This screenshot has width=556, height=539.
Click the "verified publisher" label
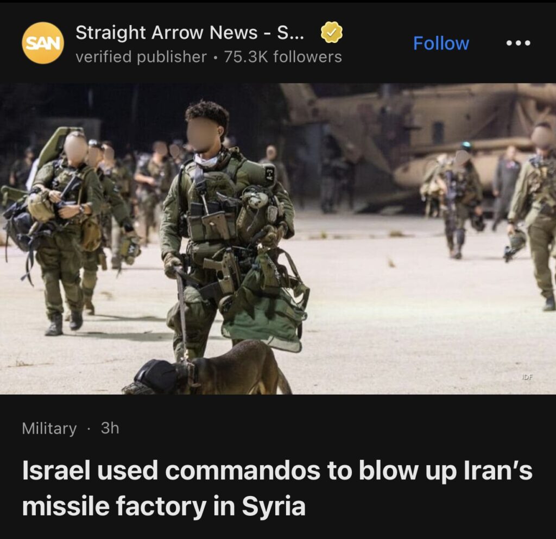coord(141,57)
